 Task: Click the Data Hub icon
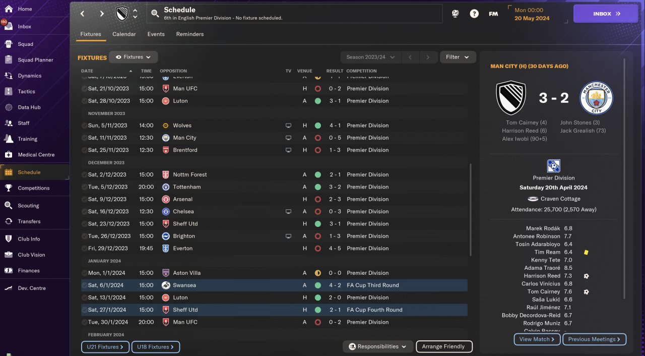tap(9, 107)
